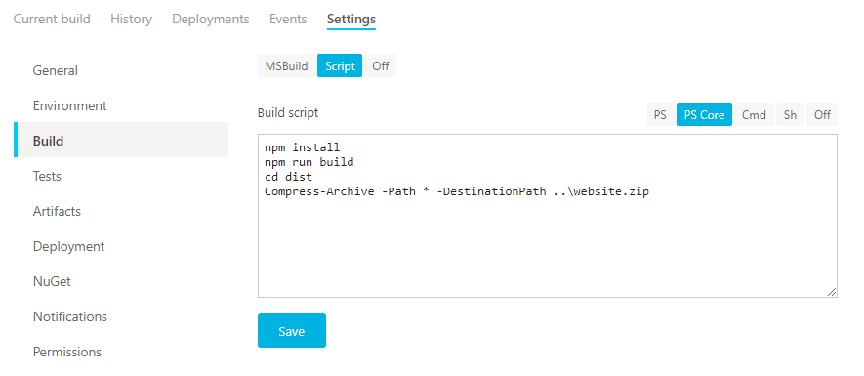Viewport: 864px width, 376px height.
Task: Save the build settings
Action: point(292,331)
